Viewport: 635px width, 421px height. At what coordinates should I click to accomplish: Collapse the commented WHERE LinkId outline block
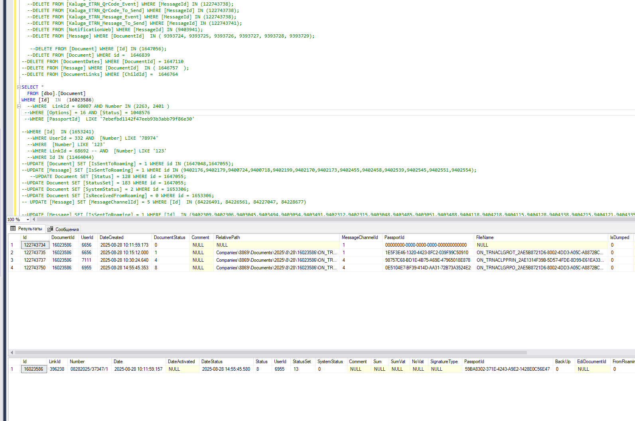[x=19, y=106]
